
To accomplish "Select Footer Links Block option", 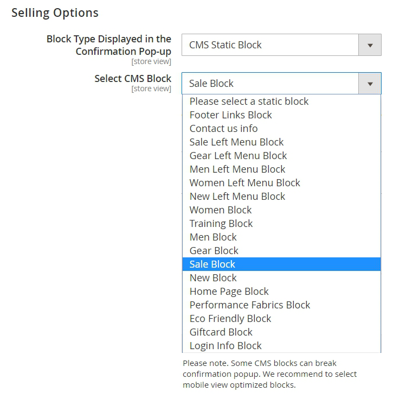I will coord(230,115).
